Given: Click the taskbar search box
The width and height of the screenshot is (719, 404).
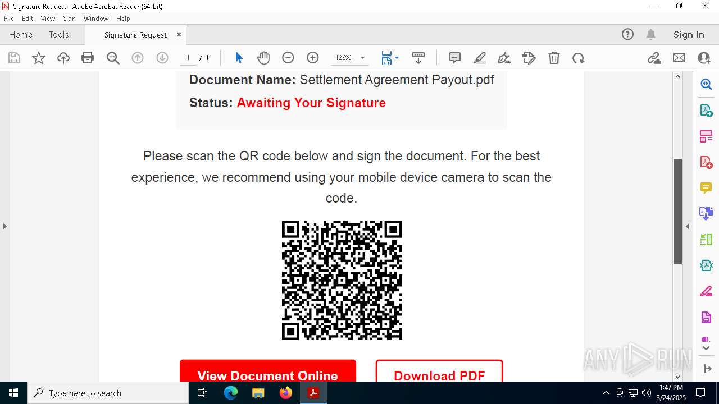Looking at the screenshot, I should [x=108, y=393].
